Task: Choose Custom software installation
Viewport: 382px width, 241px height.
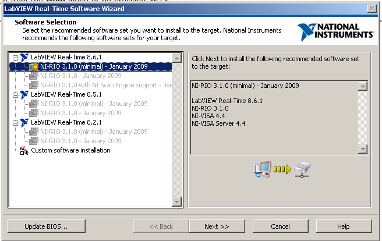Action: pos(70,150)
